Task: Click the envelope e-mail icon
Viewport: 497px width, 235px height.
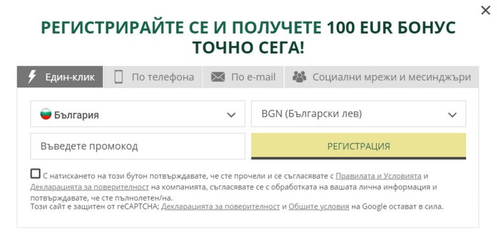Action: [217, 77]
